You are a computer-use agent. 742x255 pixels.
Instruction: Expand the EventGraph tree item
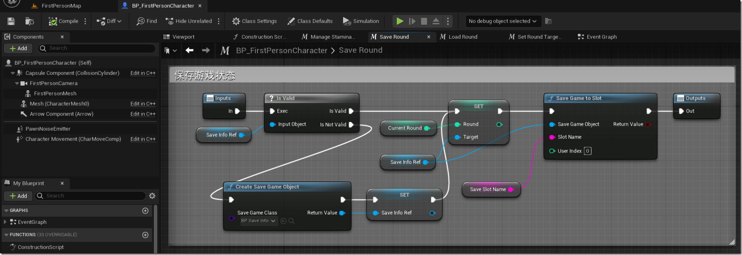click(5, 222)
